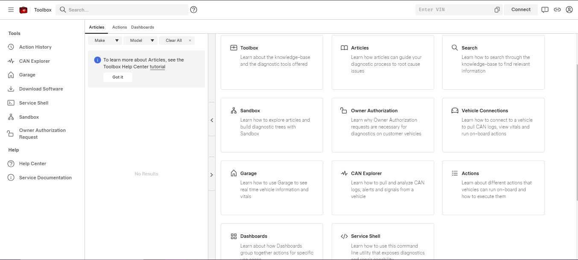Open the help question mark beside search
The height and width of the screenshot is (260, 578).
coord(194,9)
